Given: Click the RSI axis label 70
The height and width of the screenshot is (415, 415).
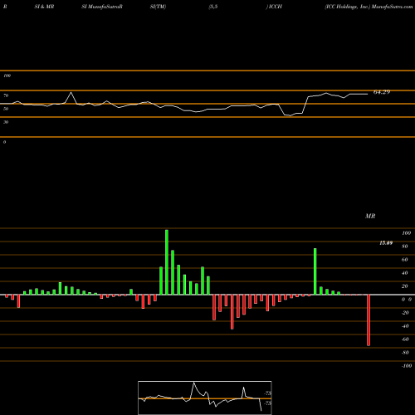Looking at the screenshot, I should tap(6, 95).
